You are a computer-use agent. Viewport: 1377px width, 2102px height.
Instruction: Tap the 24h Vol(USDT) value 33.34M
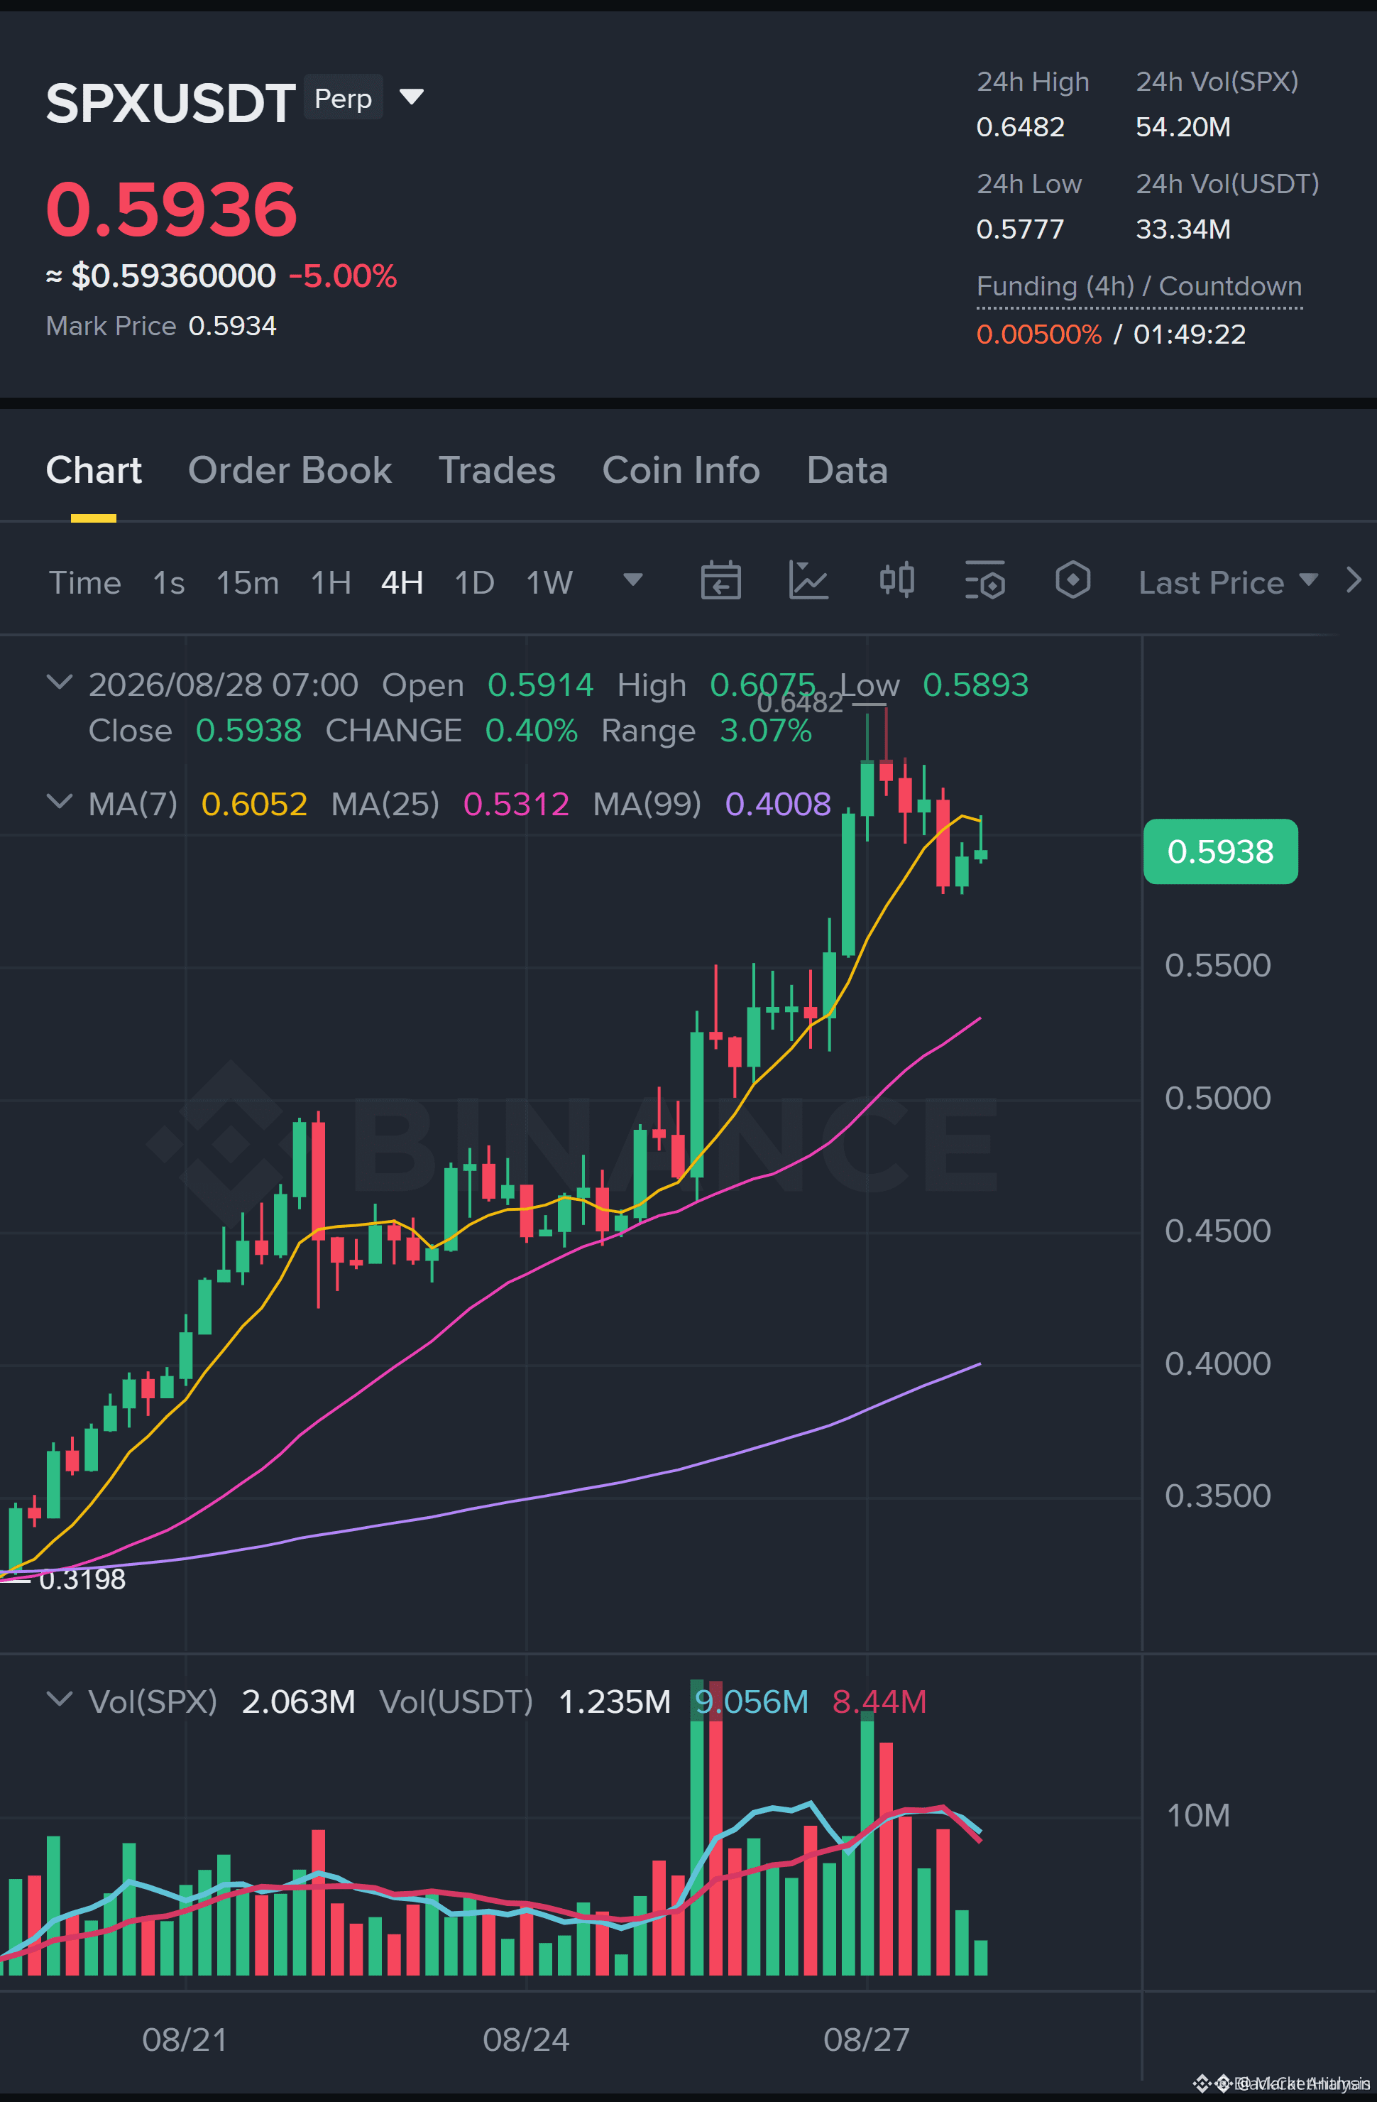pyautogui.click(x=1183, y=229)
